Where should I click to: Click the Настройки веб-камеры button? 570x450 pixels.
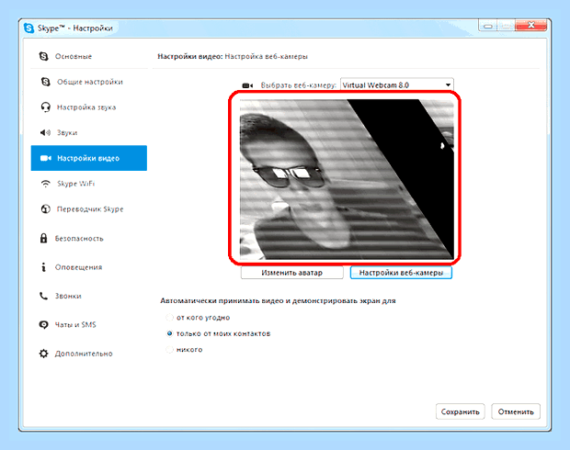(401, 273)
